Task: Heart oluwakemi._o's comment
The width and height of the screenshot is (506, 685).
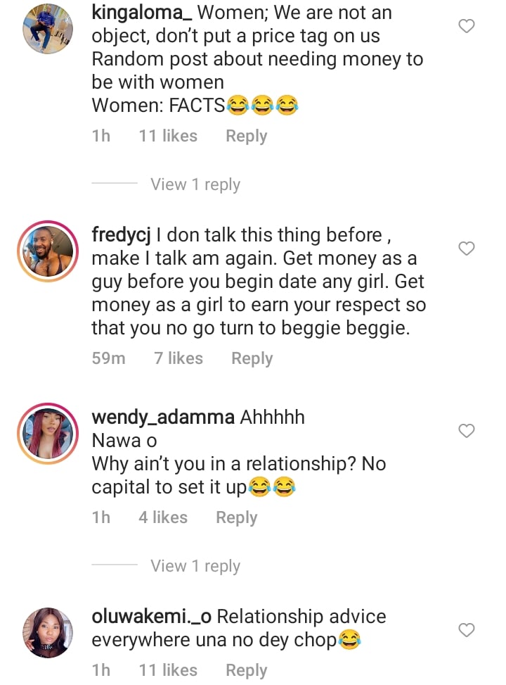Action: 467,630
